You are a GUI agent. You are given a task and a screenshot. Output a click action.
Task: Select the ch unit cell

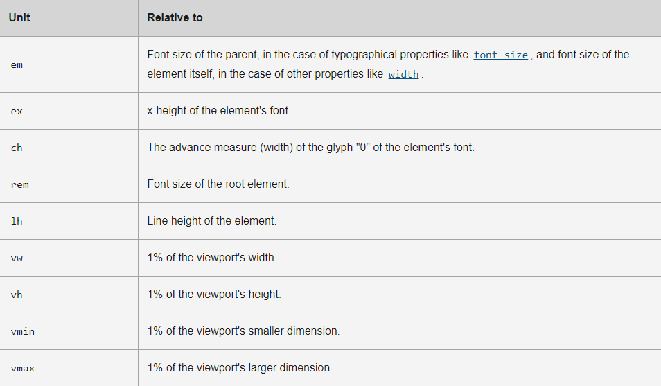pyautogui.click(x=69, y=148)
